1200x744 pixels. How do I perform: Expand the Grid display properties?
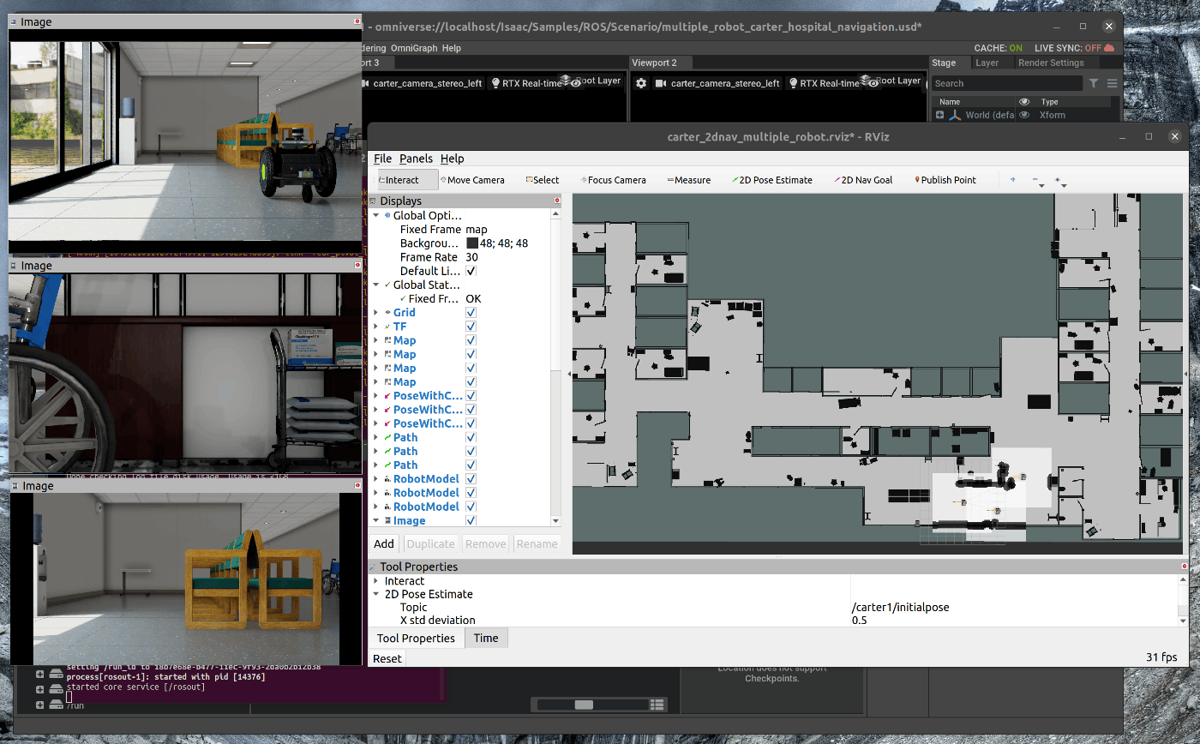click(x=375, y=313)
